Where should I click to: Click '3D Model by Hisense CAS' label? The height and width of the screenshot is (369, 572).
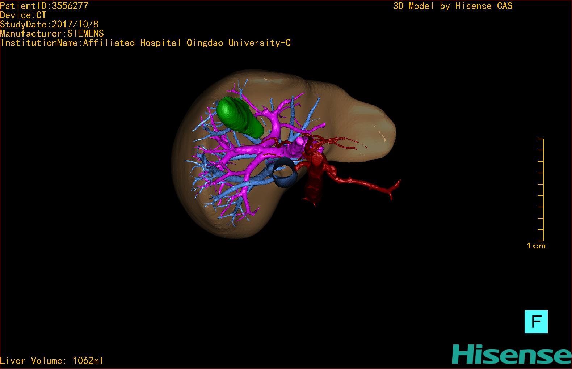[x=453, y=6]
